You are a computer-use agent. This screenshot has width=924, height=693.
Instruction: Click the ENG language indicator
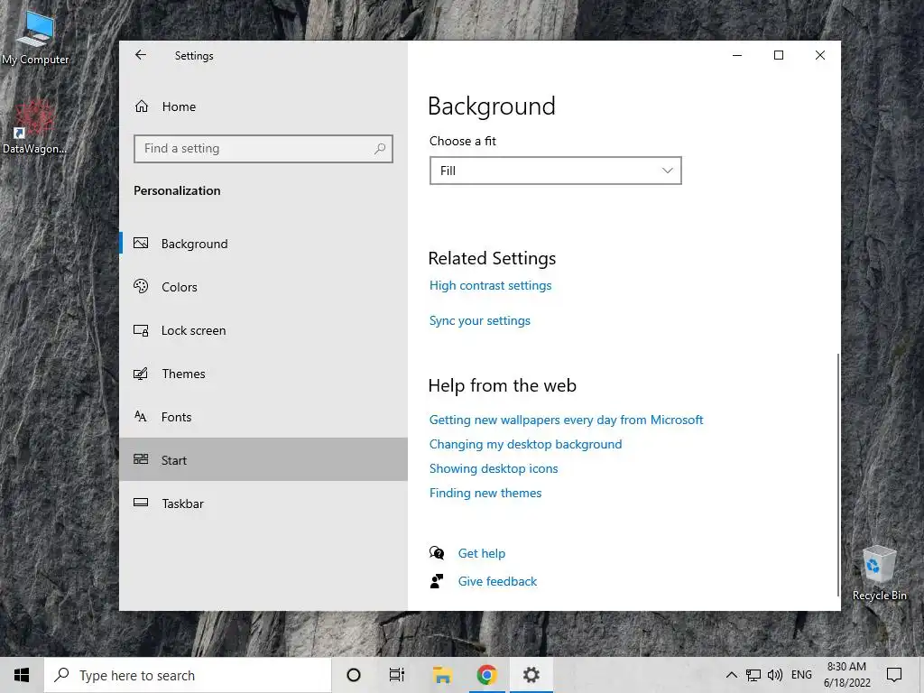pos(801,675)
